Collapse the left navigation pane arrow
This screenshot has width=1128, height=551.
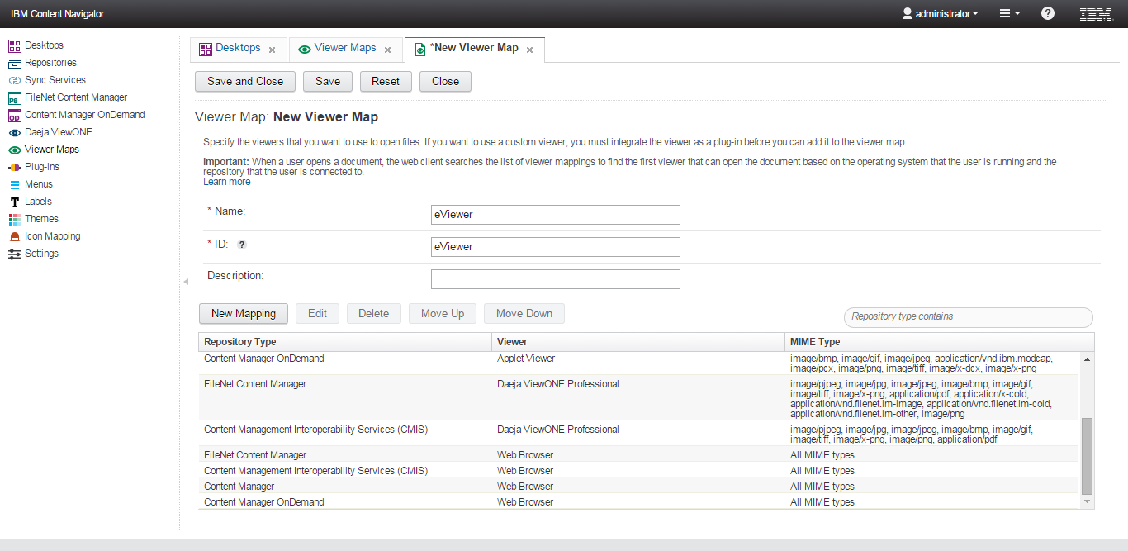pos(185,282)
